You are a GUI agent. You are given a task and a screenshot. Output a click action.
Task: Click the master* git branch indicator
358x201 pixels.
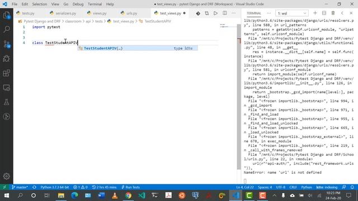(20, 187)
